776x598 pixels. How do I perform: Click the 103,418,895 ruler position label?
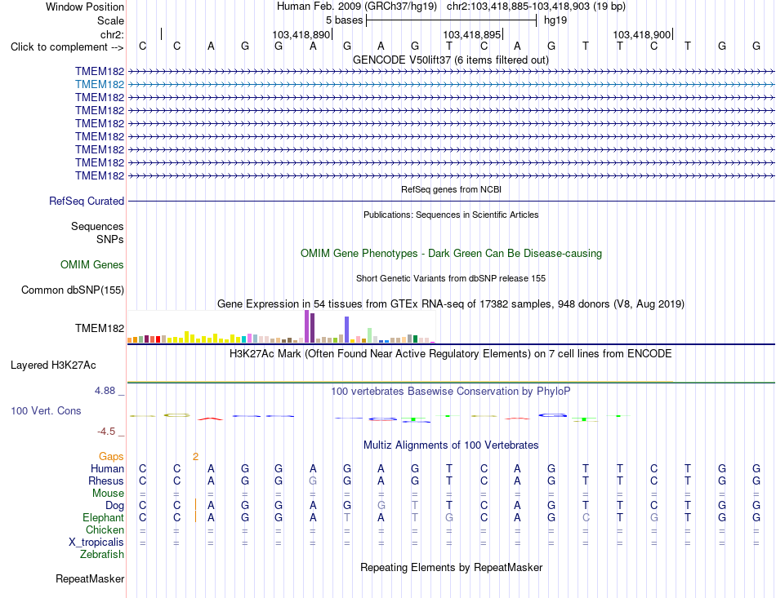pos(471,34)
